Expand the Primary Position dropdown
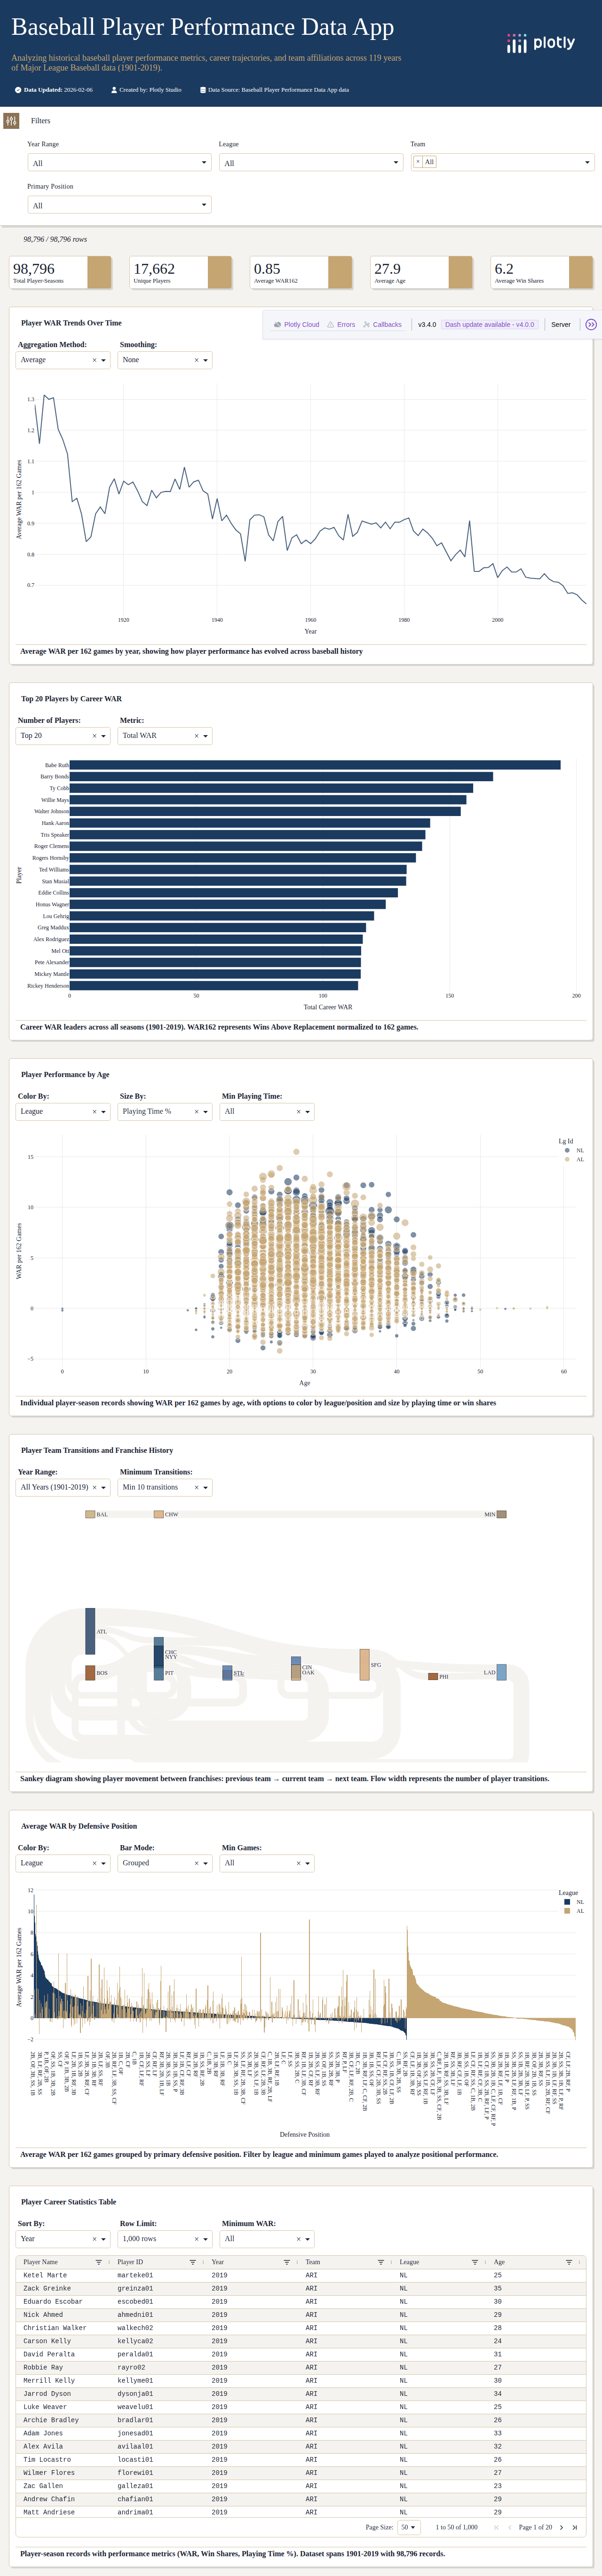The width and height of the screenshot is (602, 2576). tap(119, 205)
